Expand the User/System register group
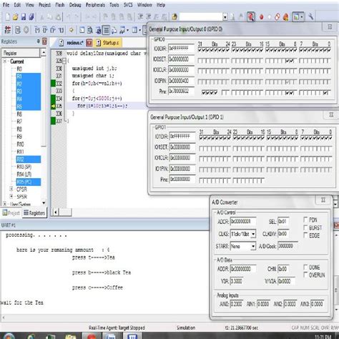The width and height of the screenshot is (339, 339). 5,204
